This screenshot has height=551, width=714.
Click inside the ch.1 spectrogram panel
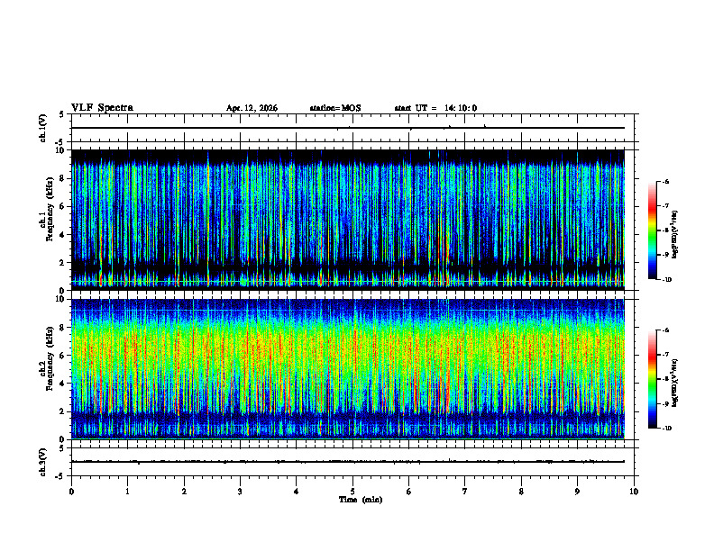(348, 220)
